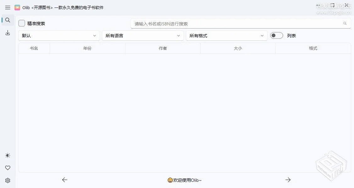The width and height of the screenshot is (354, 188).
Task: Go to previous page with the left arrow
Action: coord(65,180)
